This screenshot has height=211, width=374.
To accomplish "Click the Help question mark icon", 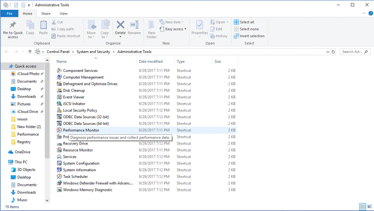I will [371, 14].
